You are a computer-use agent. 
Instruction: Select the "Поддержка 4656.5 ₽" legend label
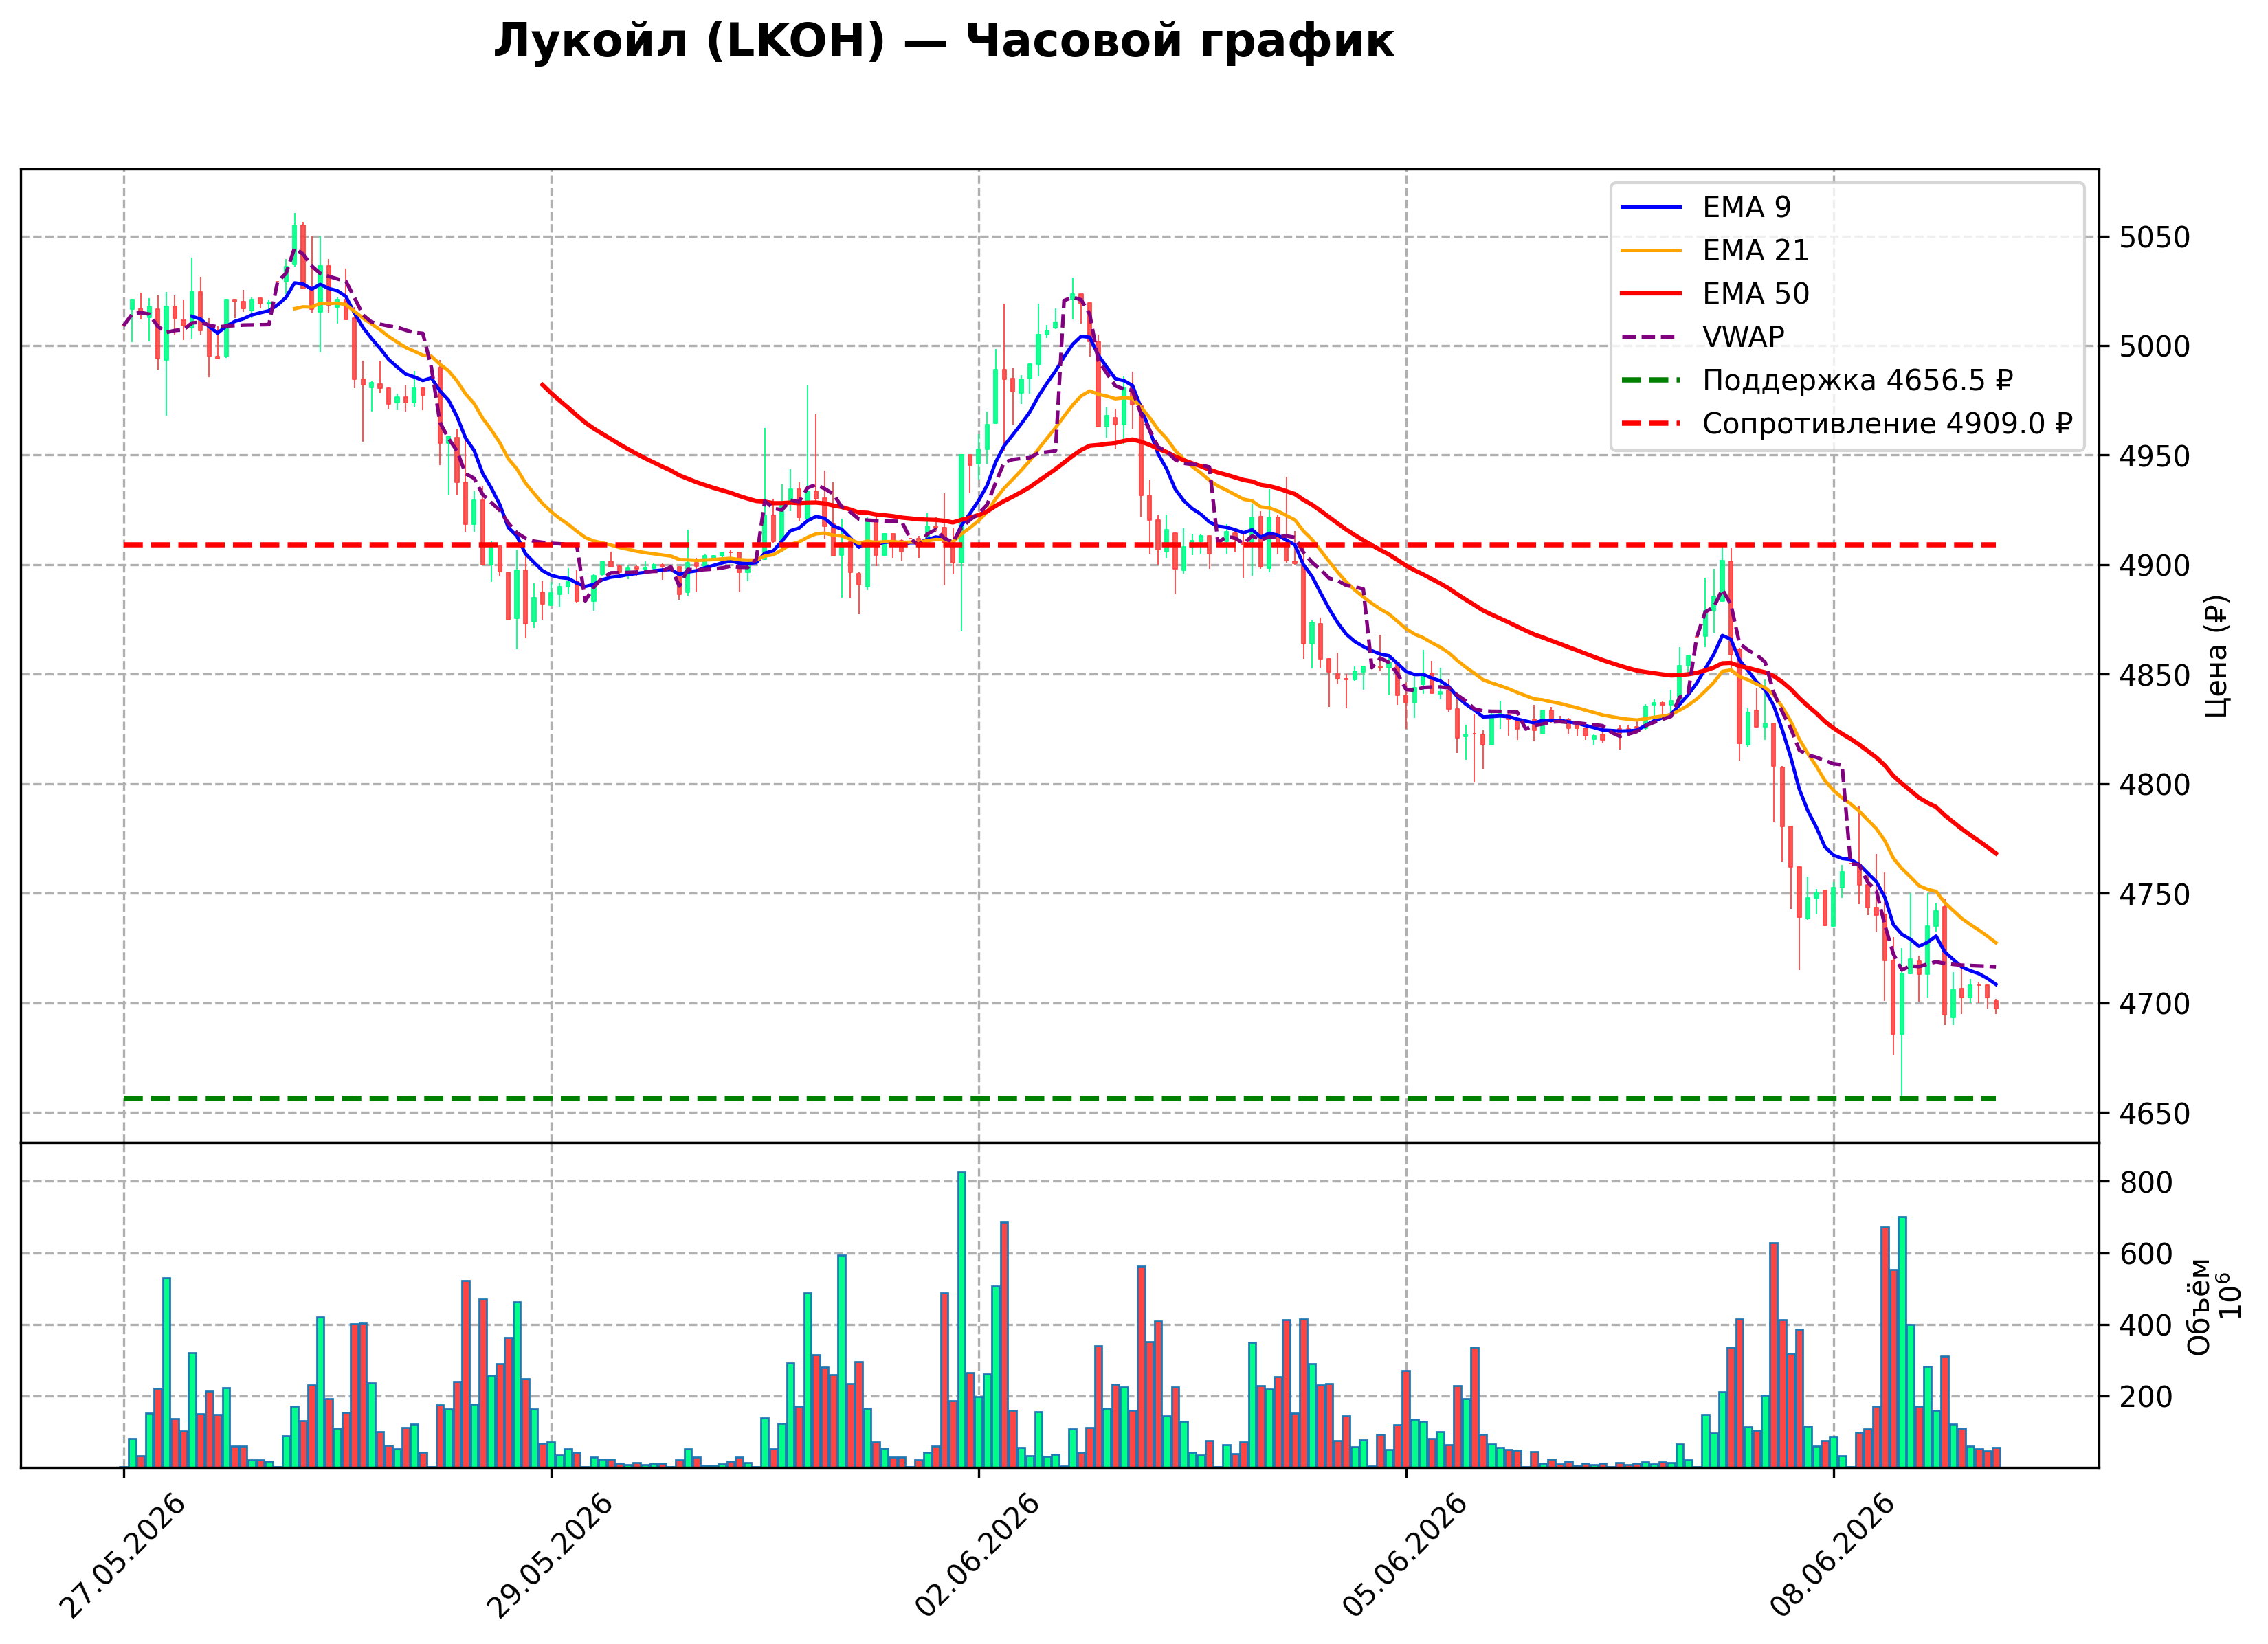tap(1858, 381)
